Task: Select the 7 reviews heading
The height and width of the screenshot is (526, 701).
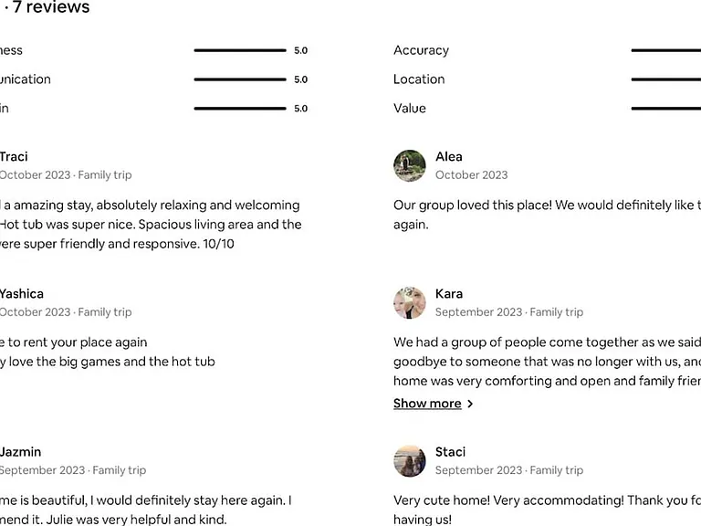Action: [x=51, y=7]
